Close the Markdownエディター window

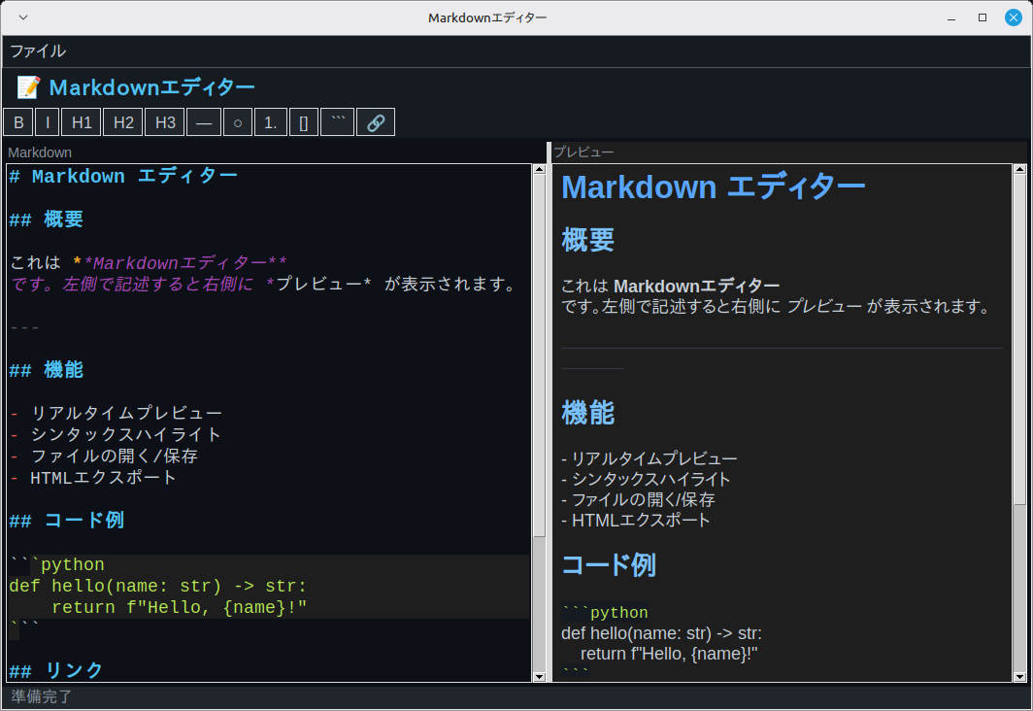(x=1014, y=17)
